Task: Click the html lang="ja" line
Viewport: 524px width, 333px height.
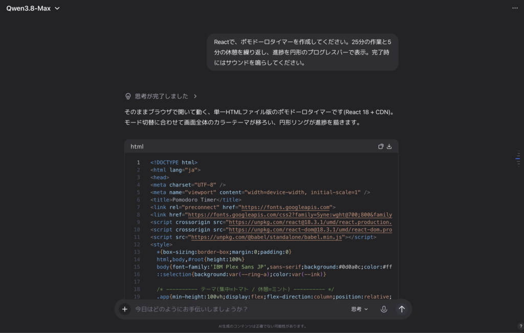Action: 176,170
